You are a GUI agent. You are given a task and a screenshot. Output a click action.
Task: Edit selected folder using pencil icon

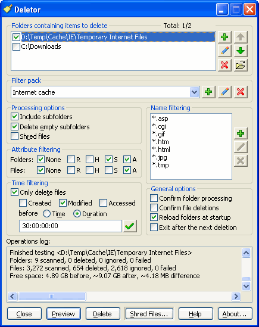(224, 51)
